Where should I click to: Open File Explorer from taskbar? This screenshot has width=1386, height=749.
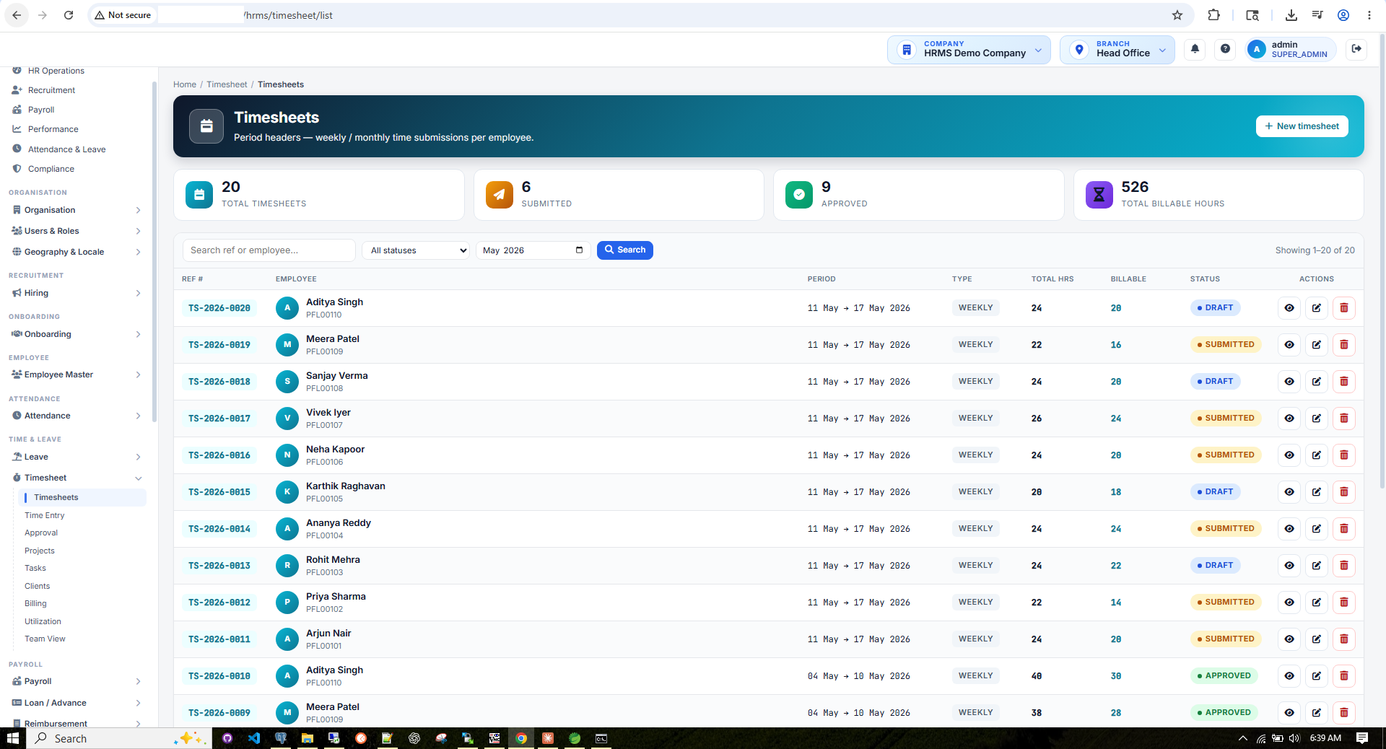click(308, 738)
